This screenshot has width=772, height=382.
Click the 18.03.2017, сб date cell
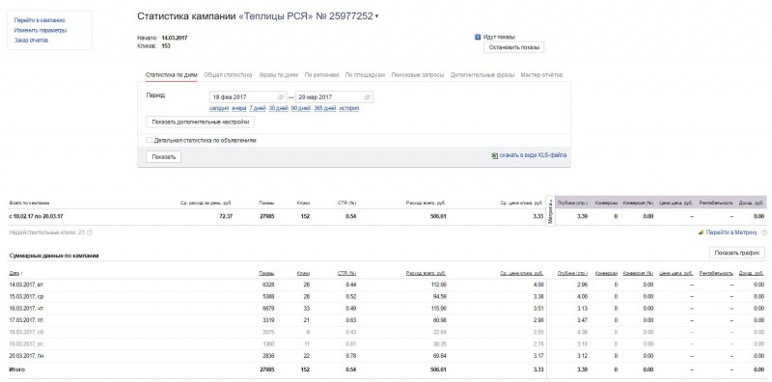pyautogui.click(x=27, y=332)
